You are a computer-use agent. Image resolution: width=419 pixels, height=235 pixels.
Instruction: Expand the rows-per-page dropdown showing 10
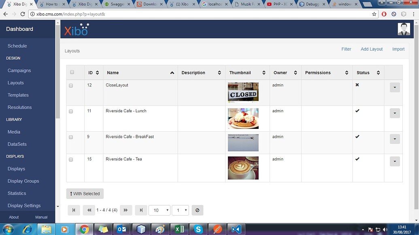coord(159,210)
